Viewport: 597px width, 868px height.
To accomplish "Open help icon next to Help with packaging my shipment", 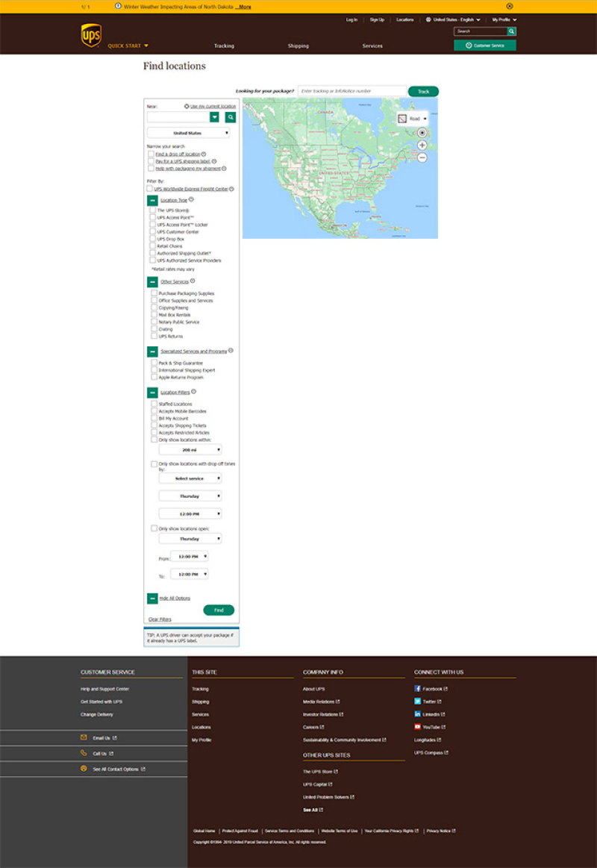I will [x=224, y=168].
